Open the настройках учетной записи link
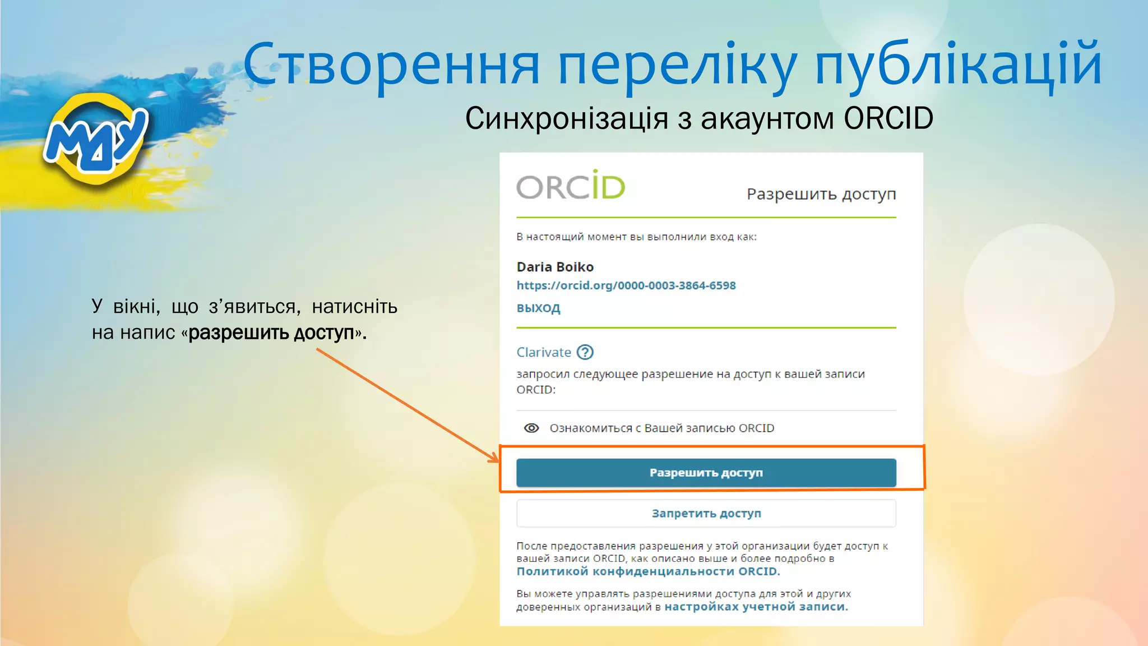 [756, 607]
